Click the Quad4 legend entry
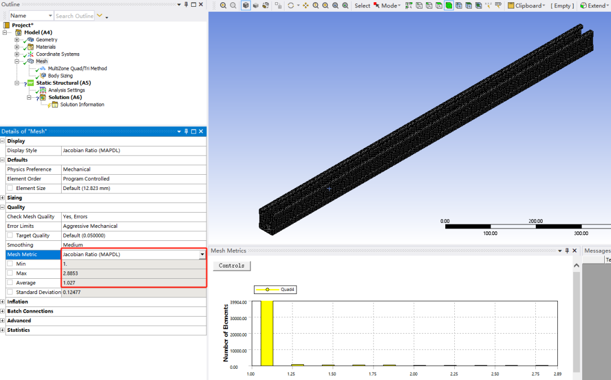The height and width of the screenshot is (380, 611). point(275,290)
